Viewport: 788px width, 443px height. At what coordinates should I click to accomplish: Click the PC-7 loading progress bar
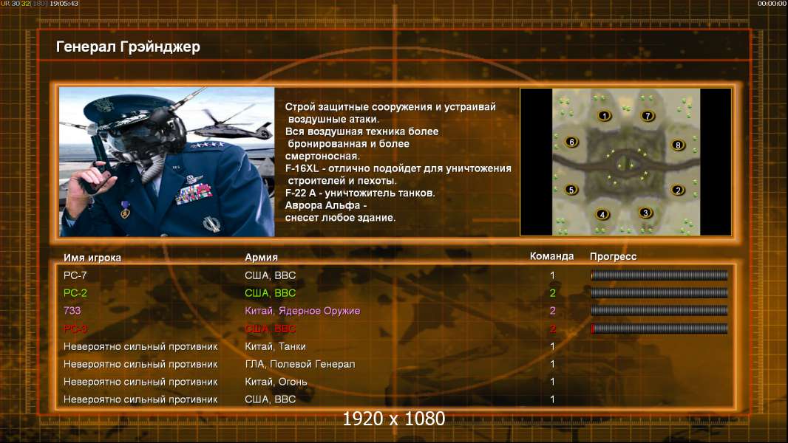click(659, 275)
